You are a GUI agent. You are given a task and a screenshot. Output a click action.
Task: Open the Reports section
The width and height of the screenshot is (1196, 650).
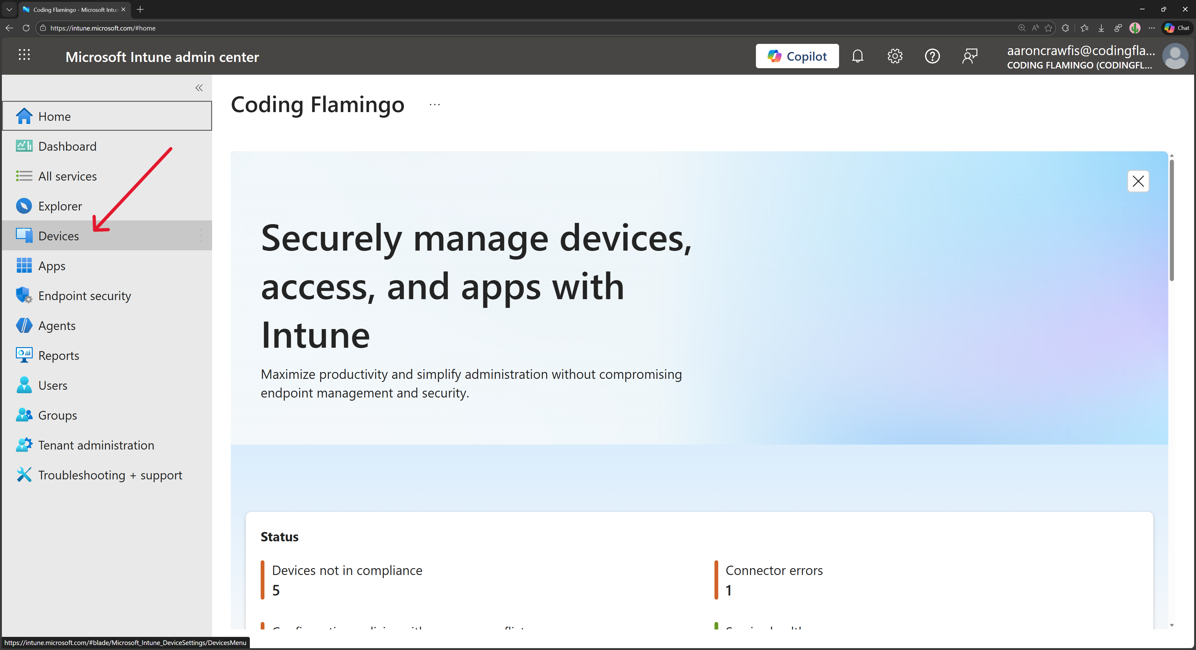[59, 355]
